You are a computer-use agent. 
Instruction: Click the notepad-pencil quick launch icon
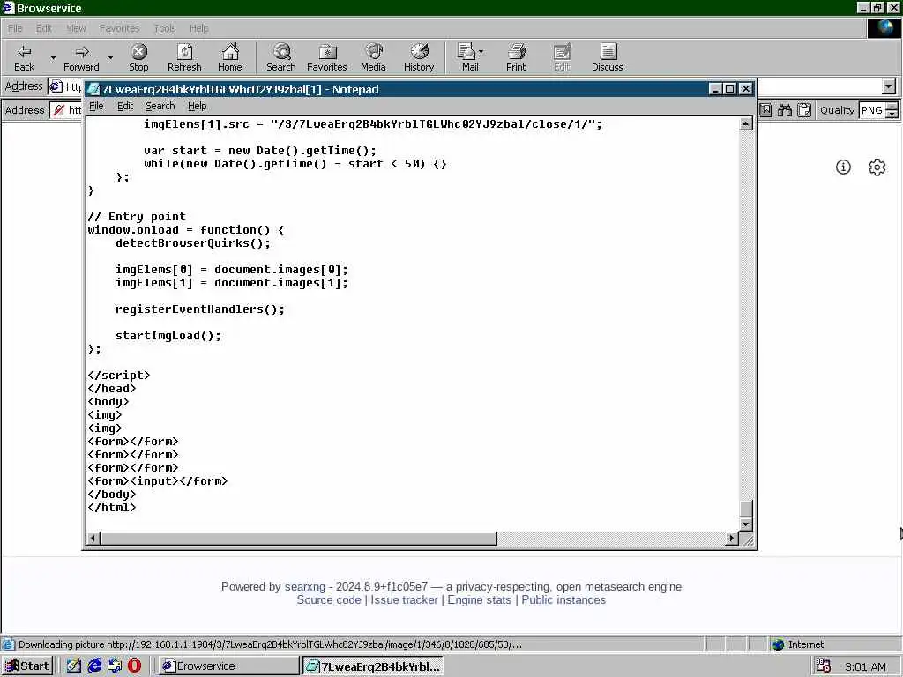pos(74,666)
